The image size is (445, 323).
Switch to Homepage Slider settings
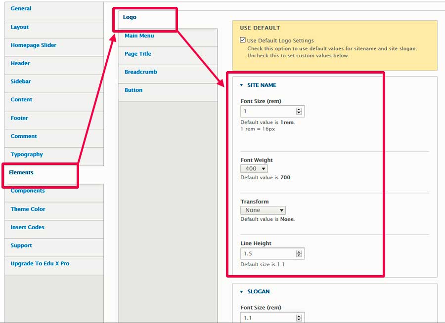point(33,45)
